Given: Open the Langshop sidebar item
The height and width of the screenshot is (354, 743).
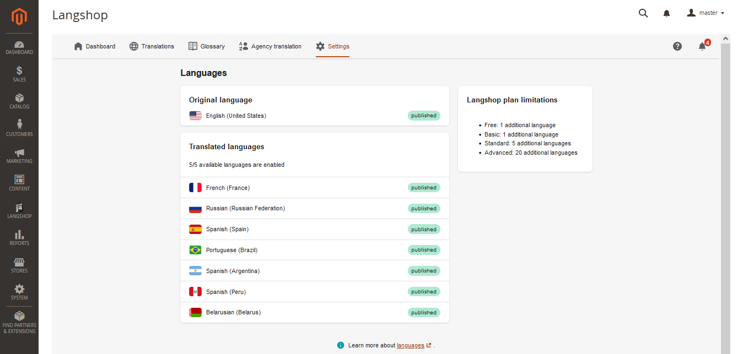Looking at the screenshot, I should 19,211.
